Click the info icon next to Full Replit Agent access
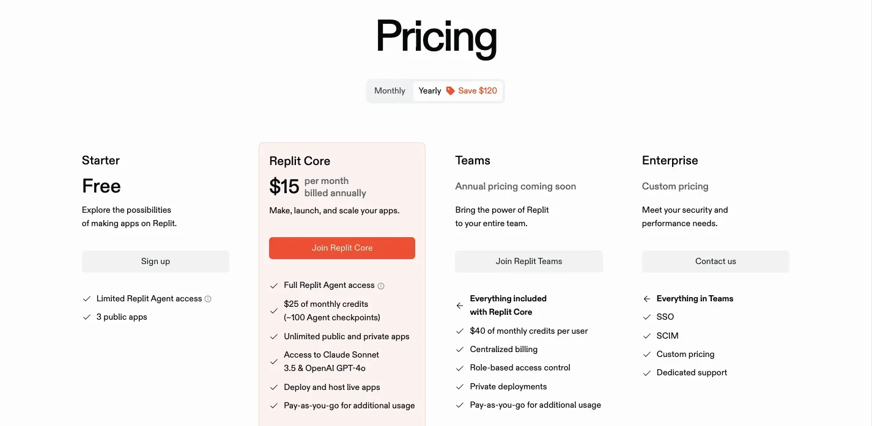This screenshot has width=872, height=426. [381, 285]
